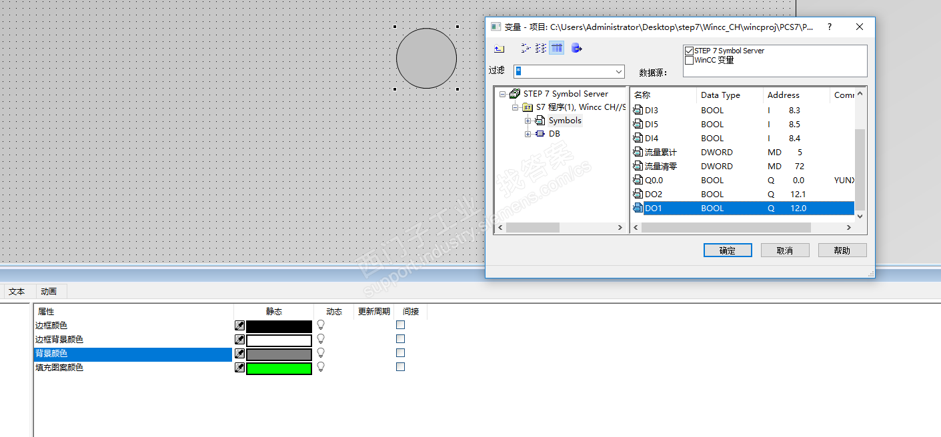Click the eyedropper icon for 边框背景颜色
This screenshot has width=941, height=437.
[x=240, y=340]
